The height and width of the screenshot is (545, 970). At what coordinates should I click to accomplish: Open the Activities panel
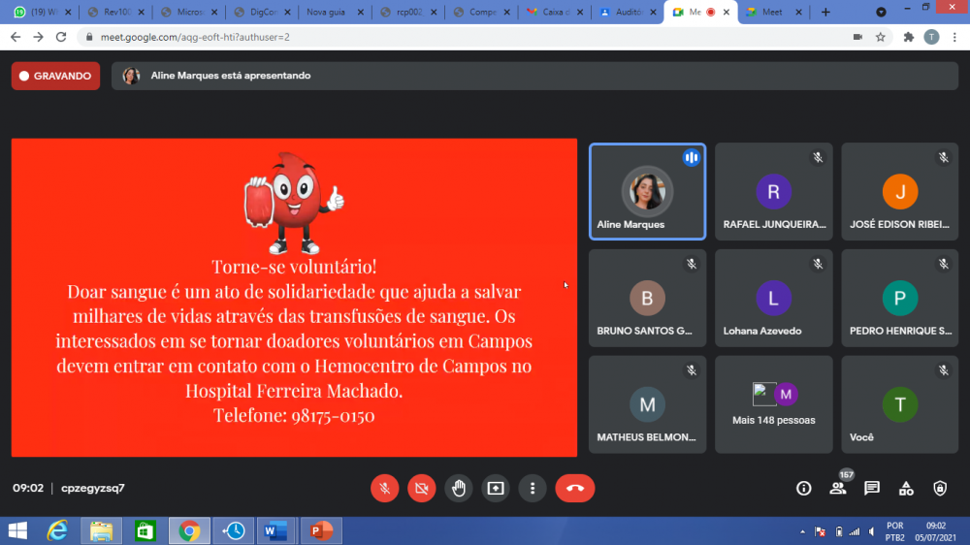[906, 489]
